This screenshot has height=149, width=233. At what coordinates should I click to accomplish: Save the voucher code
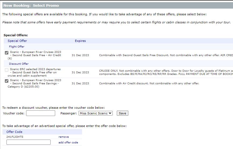pyautogui.click(x=122, y=113)
